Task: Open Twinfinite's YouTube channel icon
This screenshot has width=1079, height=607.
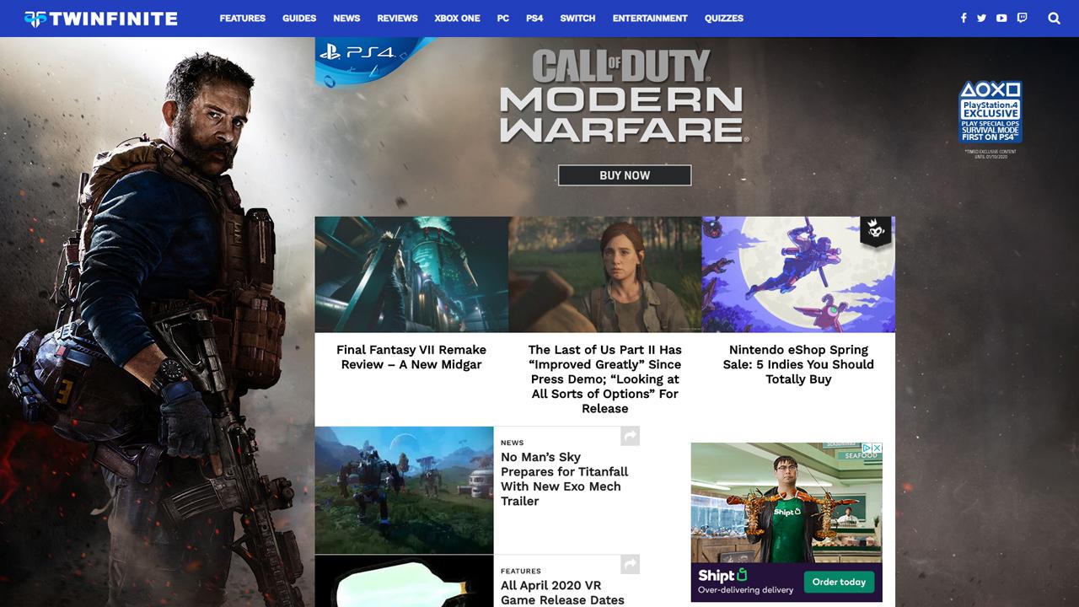Action: coord(1001,18)
